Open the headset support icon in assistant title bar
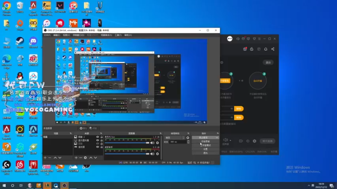Viewport: 337px width, 189px height. tap(238, 39)
